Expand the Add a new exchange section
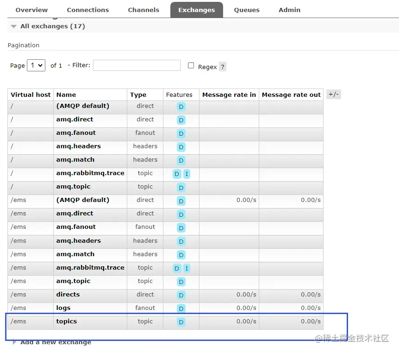 [56, 342]
